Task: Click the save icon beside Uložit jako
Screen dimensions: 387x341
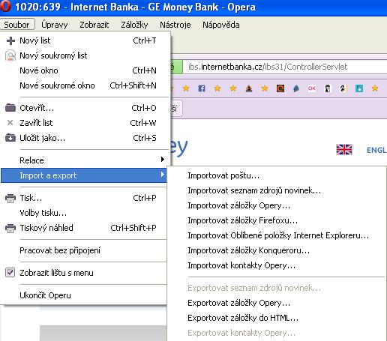Action: pos(10,138)
